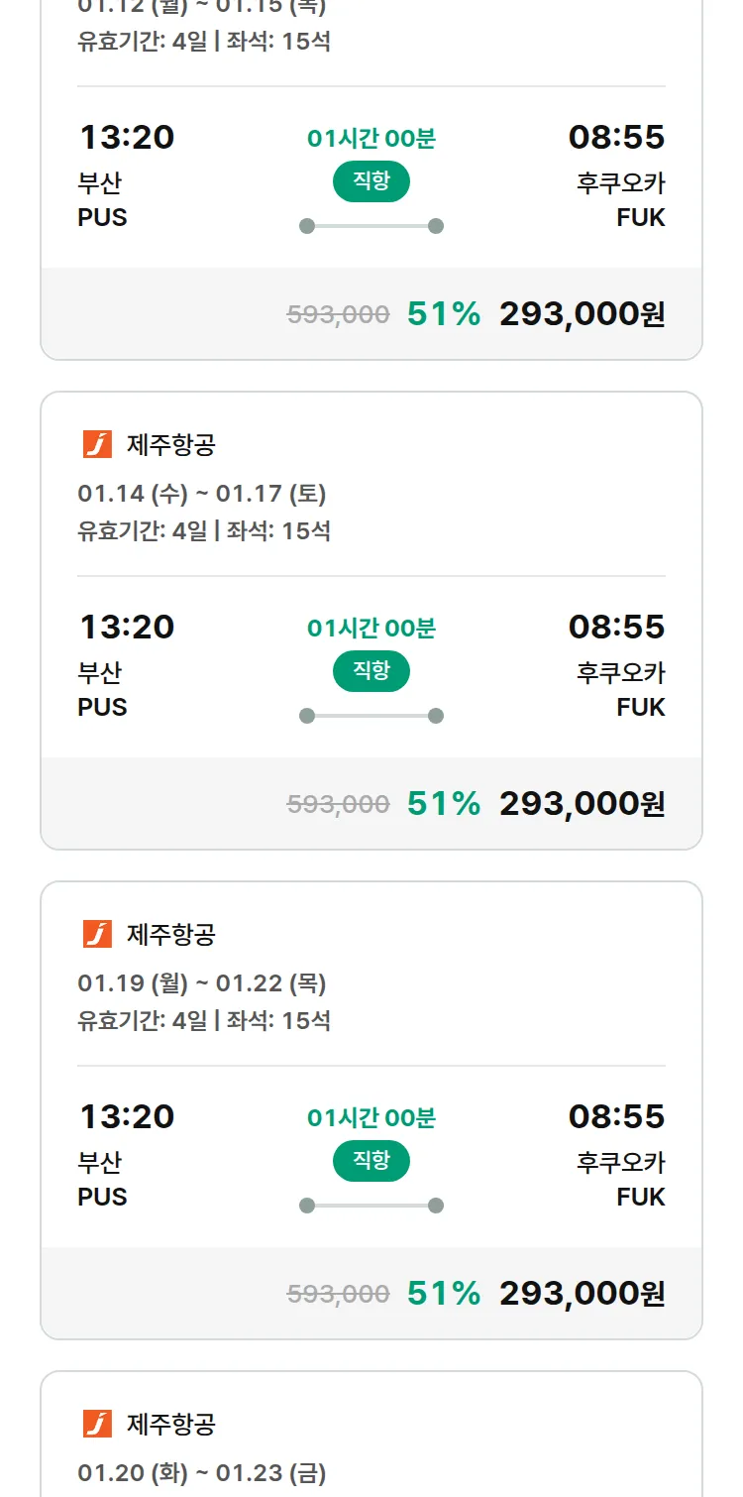The height and width of the screenshot is (1497, 743).
Task: Open the 01.20 (화) ~ 01.23 (금) date range
Action: [202, 1472]
